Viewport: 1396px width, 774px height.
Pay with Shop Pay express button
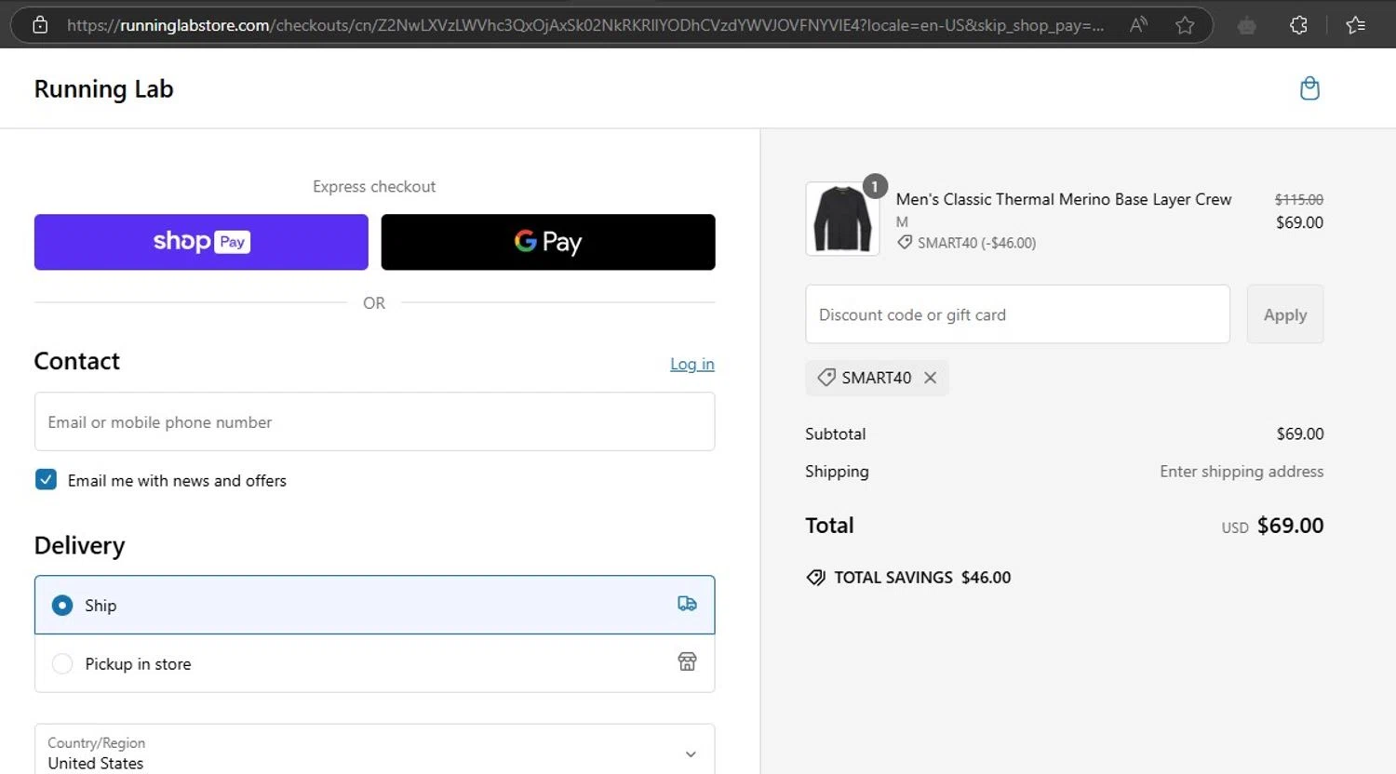click(x=201, y=242)
